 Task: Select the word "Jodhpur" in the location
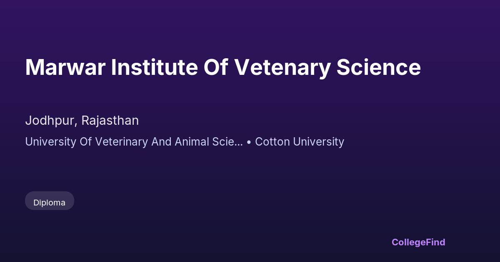[50, 121]
